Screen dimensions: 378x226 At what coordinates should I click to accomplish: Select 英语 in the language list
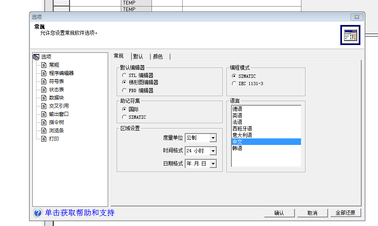coord(237,115)
